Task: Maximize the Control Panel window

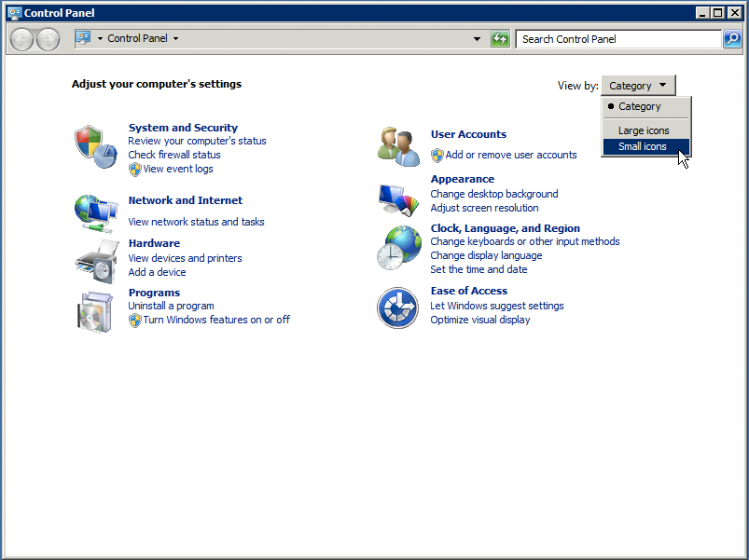Action: 718,13
